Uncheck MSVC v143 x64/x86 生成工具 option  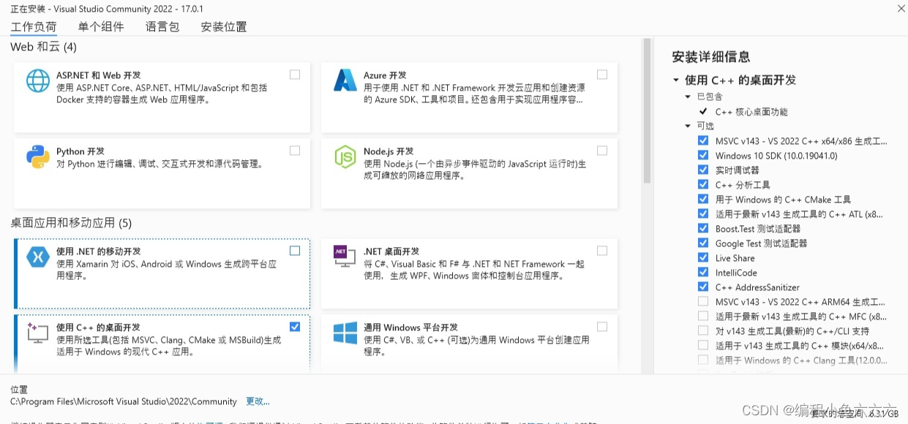703,140
